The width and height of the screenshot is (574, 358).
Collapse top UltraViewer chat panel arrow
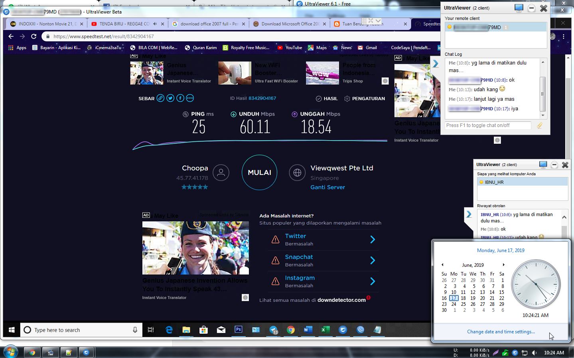(436, 64)
